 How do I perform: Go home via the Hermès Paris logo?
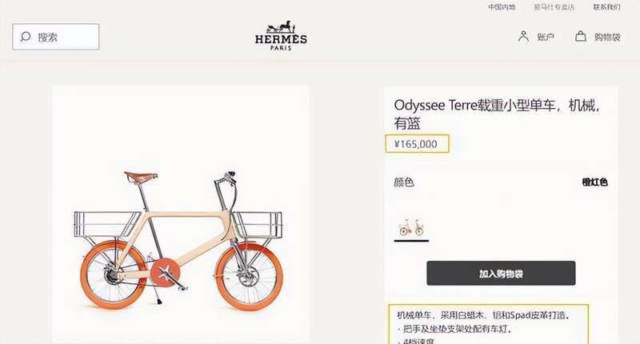pyautogui.click(x=281, y=35)
